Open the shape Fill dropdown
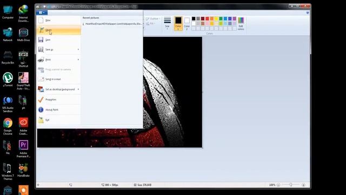This screenshot has width=346, height=195. (151, 23)
